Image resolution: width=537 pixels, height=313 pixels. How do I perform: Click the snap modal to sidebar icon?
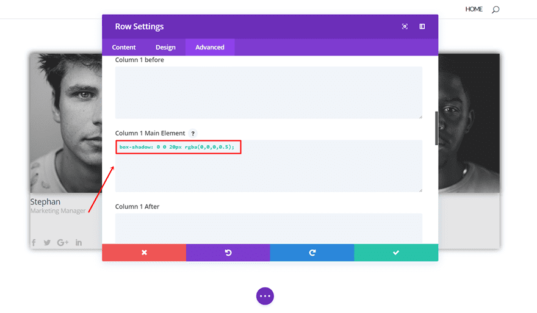coord(422,27)
